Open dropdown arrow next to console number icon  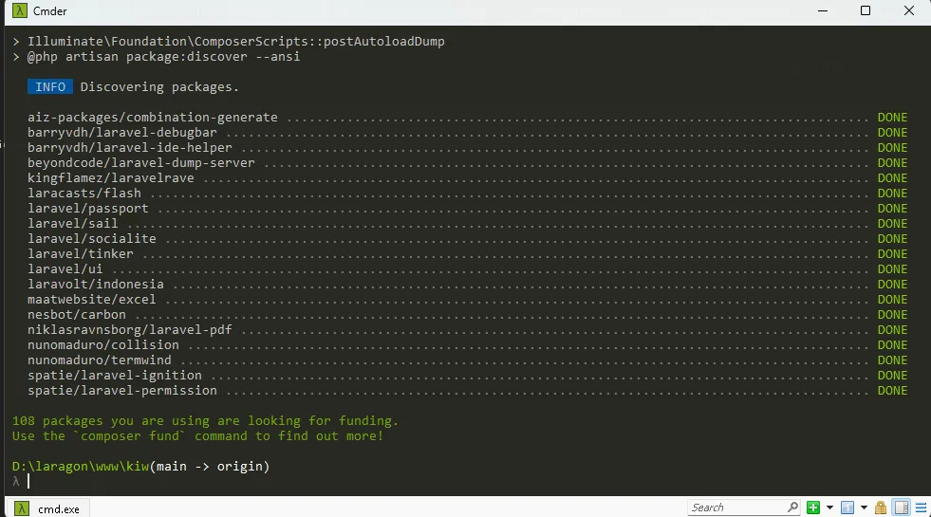pos(864,508)
